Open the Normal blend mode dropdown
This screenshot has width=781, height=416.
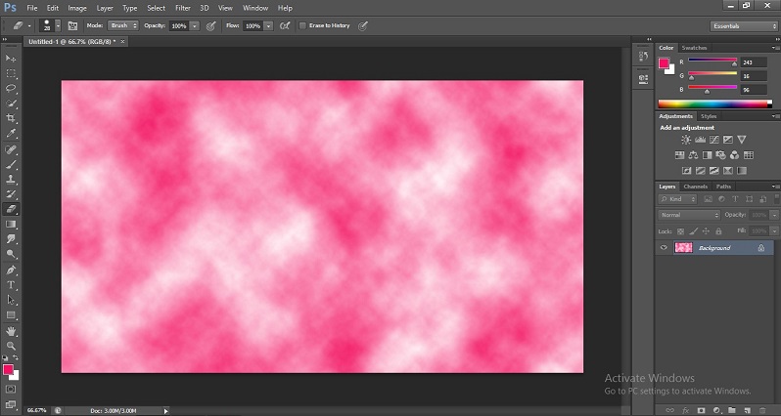pos(689,215)
